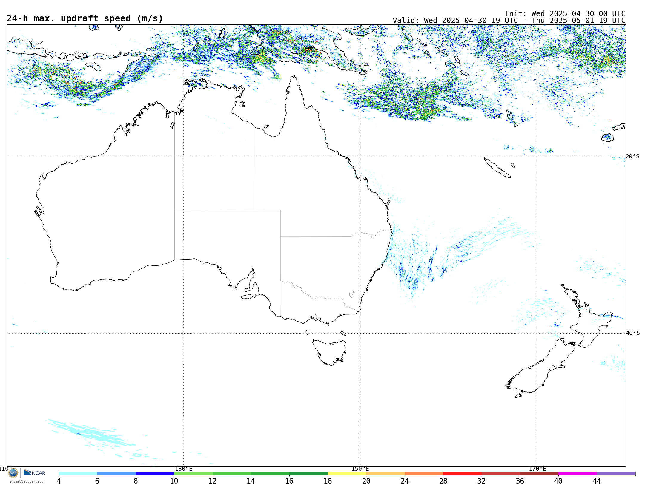
Task: Click the dull red 32–36 colorbar swatch
Action: pos(501,474)
